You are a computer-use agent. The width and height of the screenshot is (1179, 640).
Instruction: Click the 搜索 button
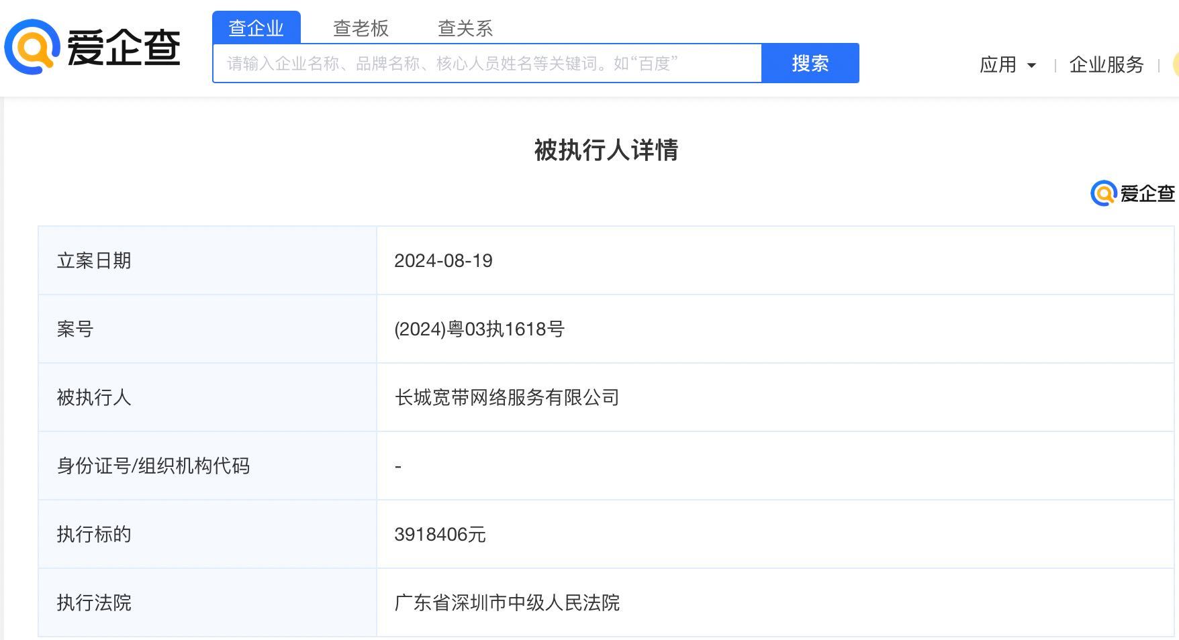coord(810,63)
